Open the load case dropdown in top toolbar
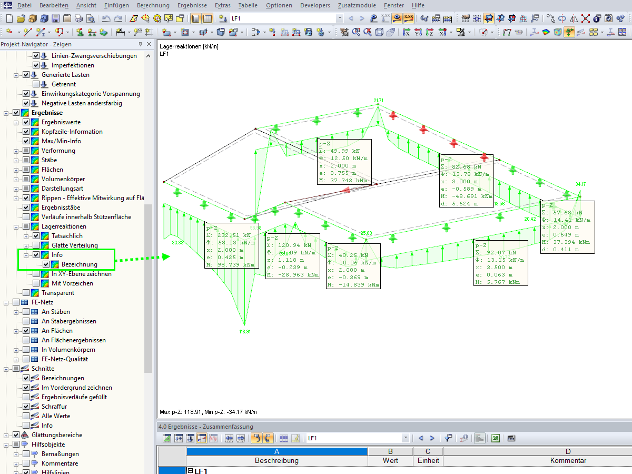Screen dimensions: 632x474 pos(339,18)
